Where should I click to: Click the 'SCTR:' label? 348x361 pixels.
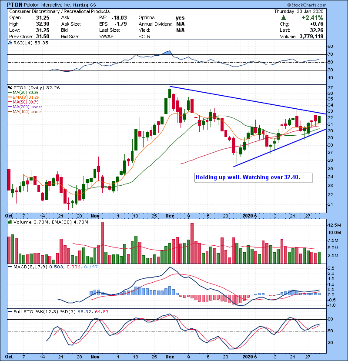tap(145, 37)
